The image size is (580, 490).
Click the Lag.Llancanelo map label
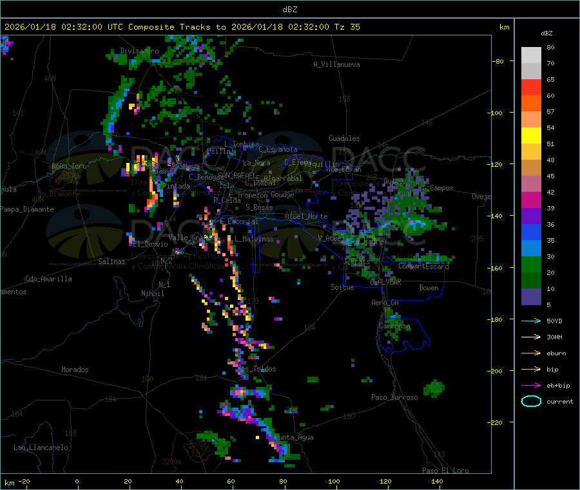click(41, 448)
